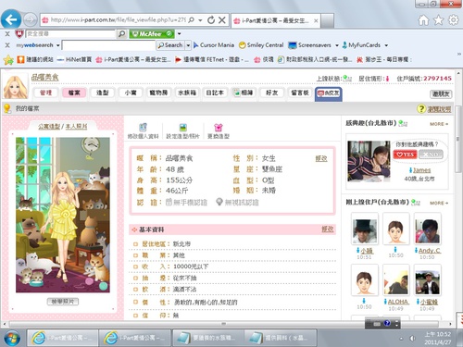Screen dimensions: 463x347
Task: Click the grey NO button
Action: click(431, 155)
